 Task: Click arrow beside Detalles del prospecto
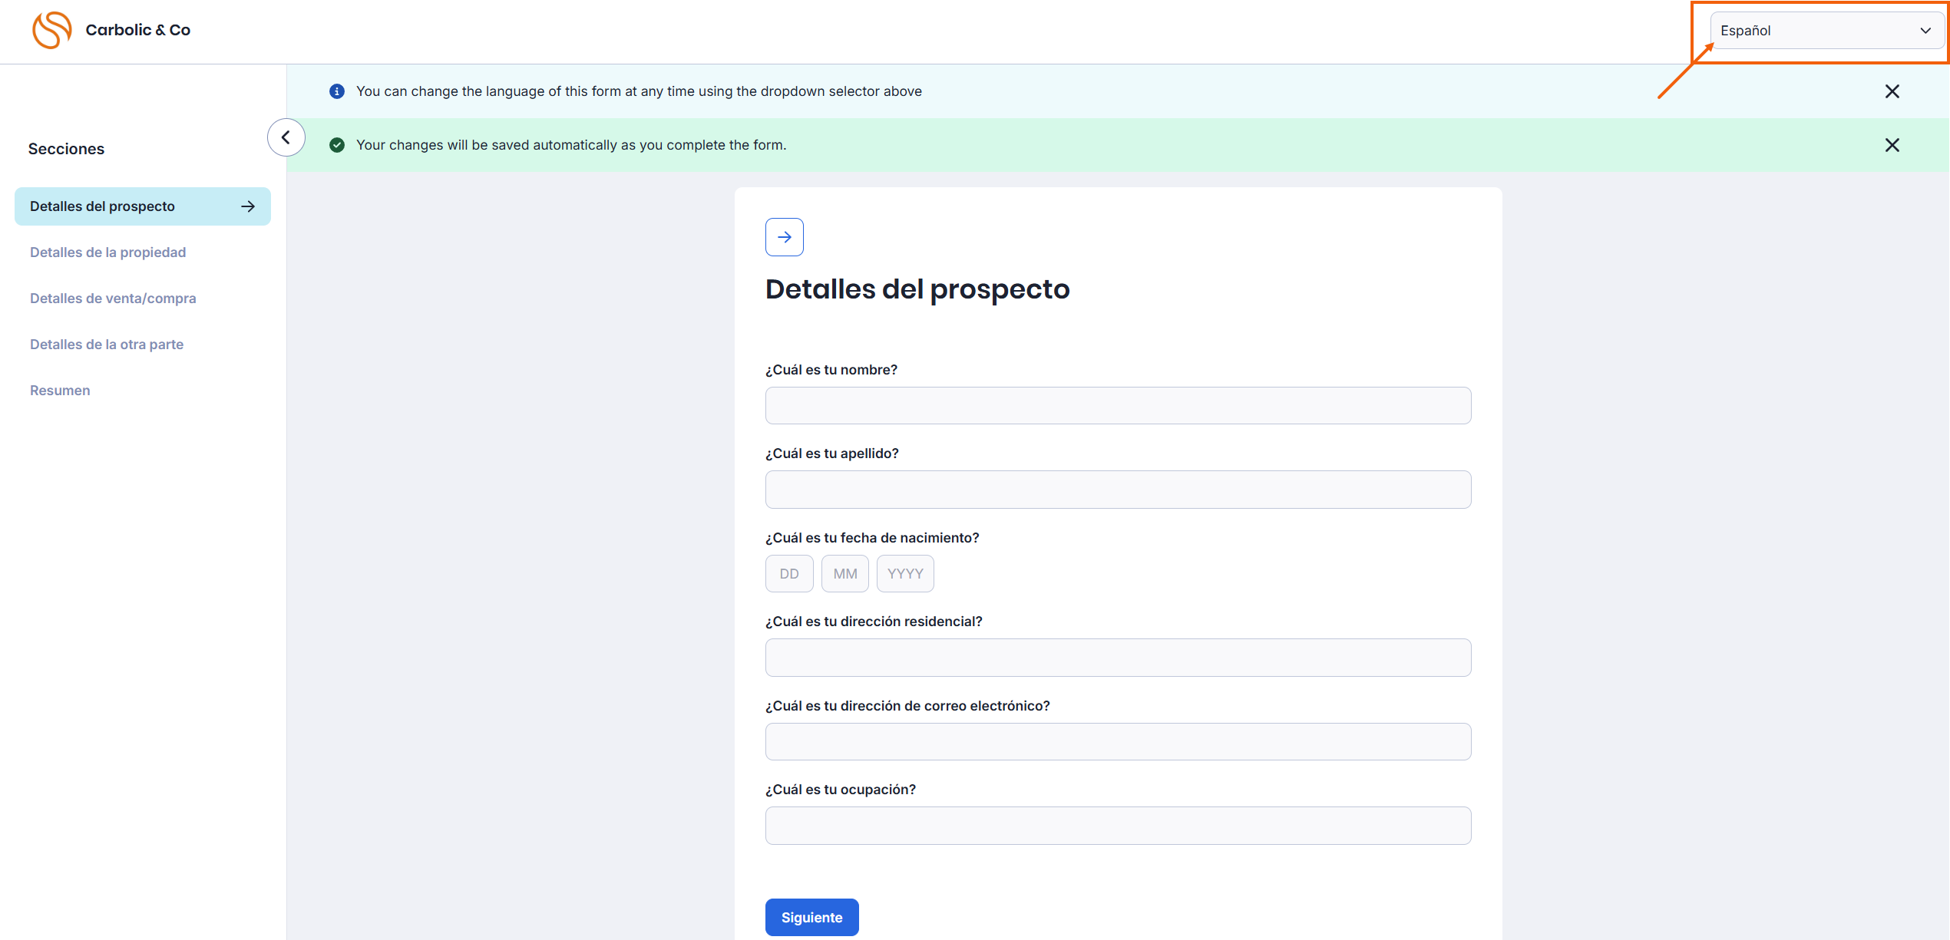(248, 206)
